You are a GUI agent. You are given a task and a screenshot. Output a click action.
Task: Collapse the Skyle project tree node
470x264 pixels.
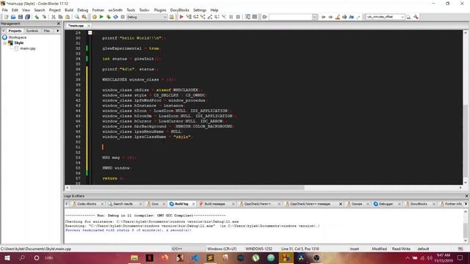point(5,43)
